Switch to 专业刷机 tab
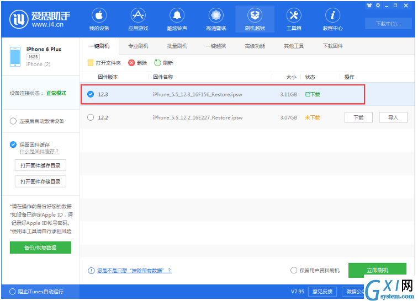Image resolution: width=418 pixels, height=301 pixels. pos(138,46)
